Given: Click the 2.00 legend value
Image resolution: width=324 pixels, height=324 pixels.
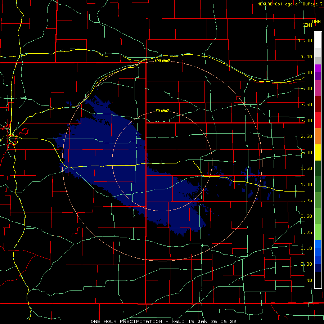Looking at the screenshot, I should click(306, 153).
